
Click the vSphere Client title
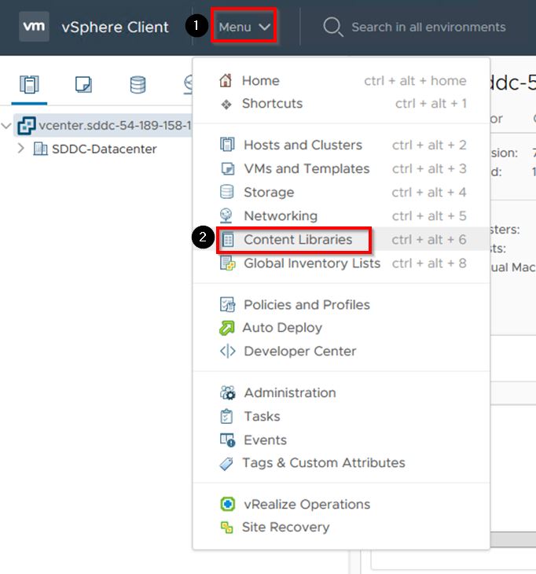[115, 27]
